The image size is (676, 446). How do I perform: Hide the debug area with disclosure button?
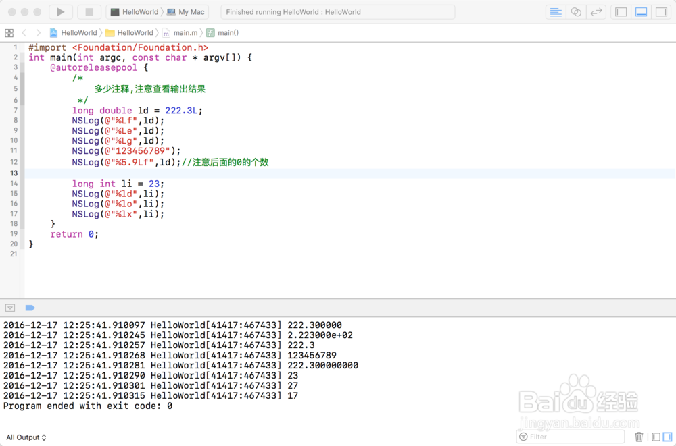10,308
